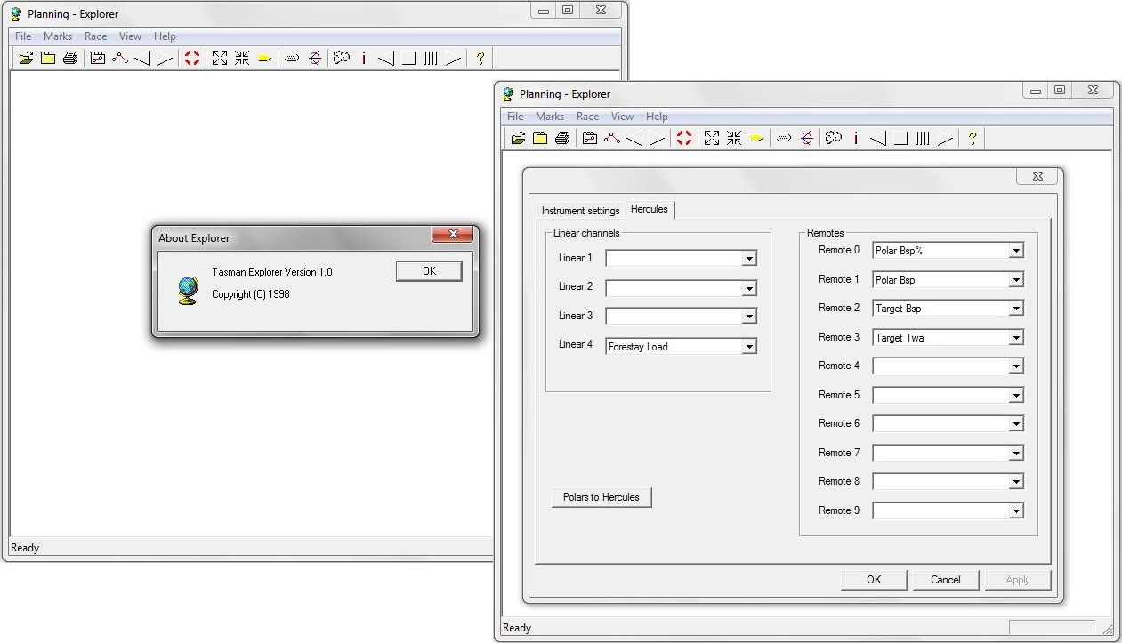Click the inward-arrows shrink icon in the Hercules-dialog window toolbar
1122x643 pixels.
pos(733,139)
